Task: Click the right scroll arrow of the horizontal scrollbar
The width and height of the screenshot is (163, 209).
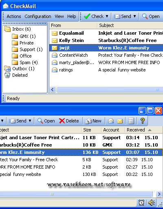Action: [x=159, y=194]
